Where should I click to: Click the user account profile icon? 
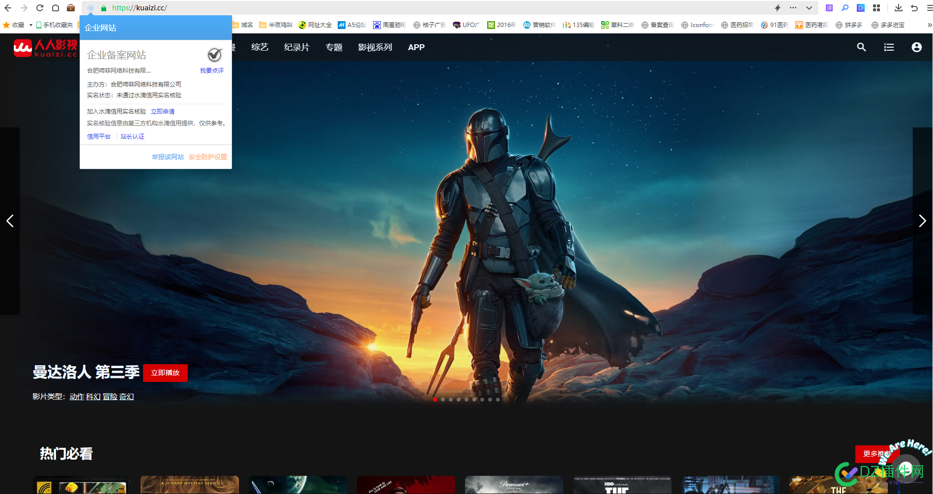[x=916, y=47]
